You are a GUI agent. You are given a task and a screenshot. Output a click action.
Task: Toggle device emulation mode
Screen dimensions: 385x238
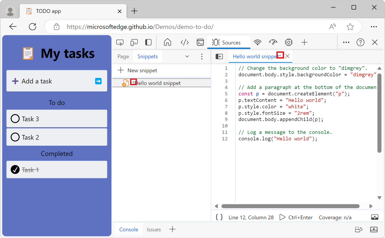click(134, 42)
